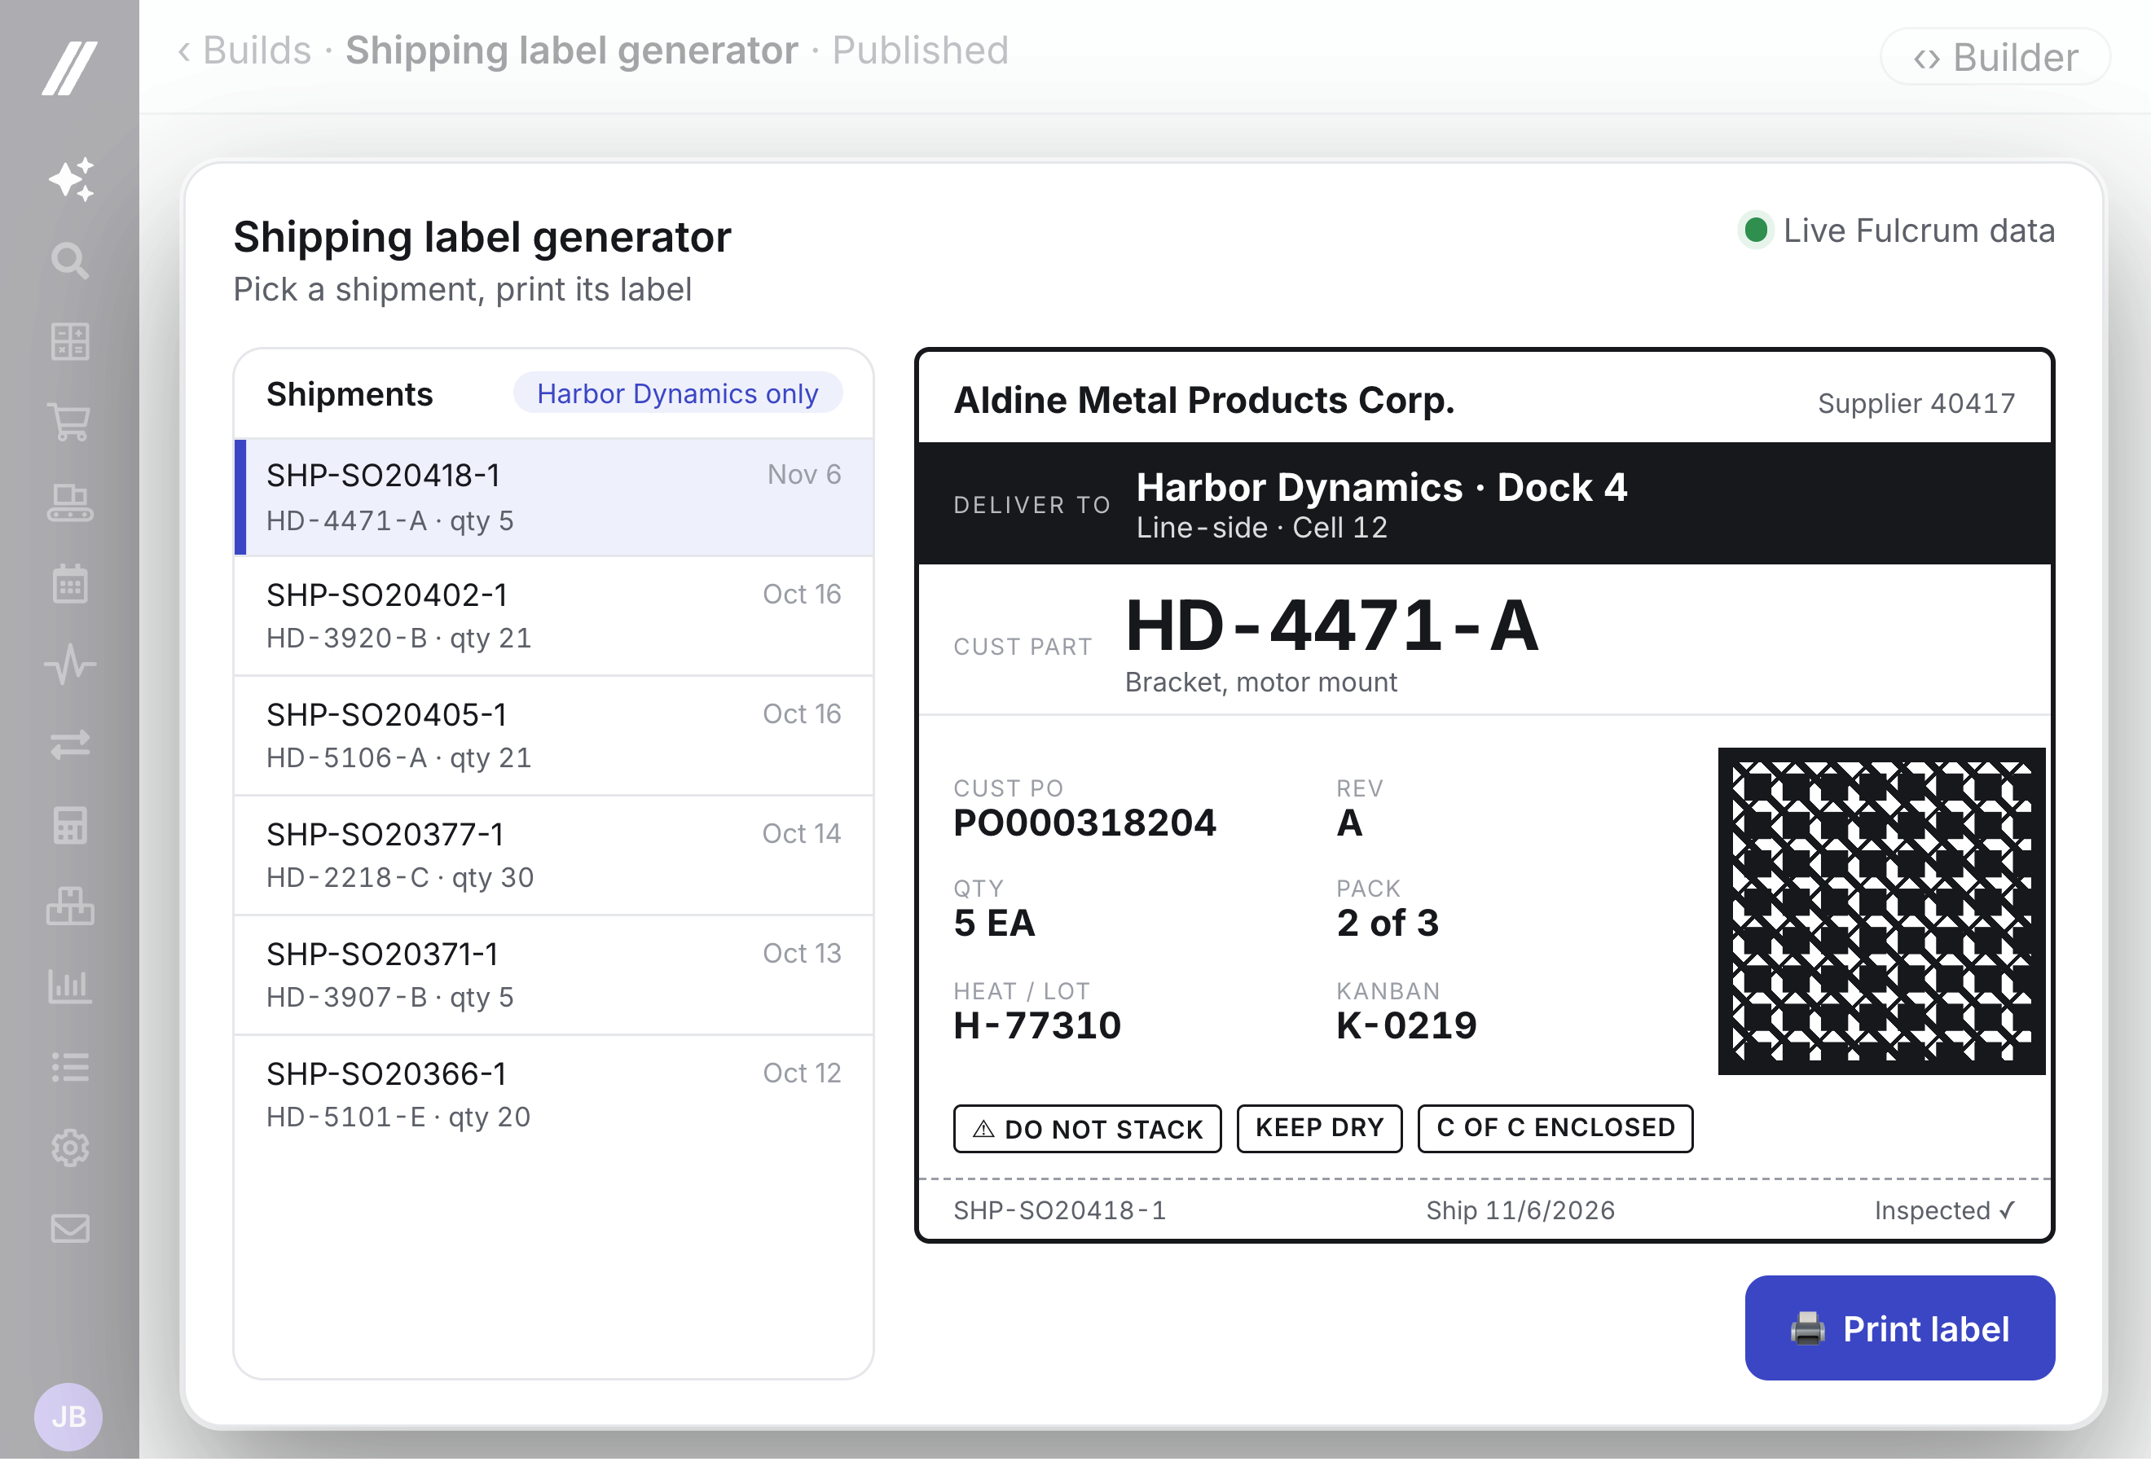Click the KEEP DRY tag
Viewport: 2151px width, 1466px height.
pyautogui.click(x=1320, y=1131)
